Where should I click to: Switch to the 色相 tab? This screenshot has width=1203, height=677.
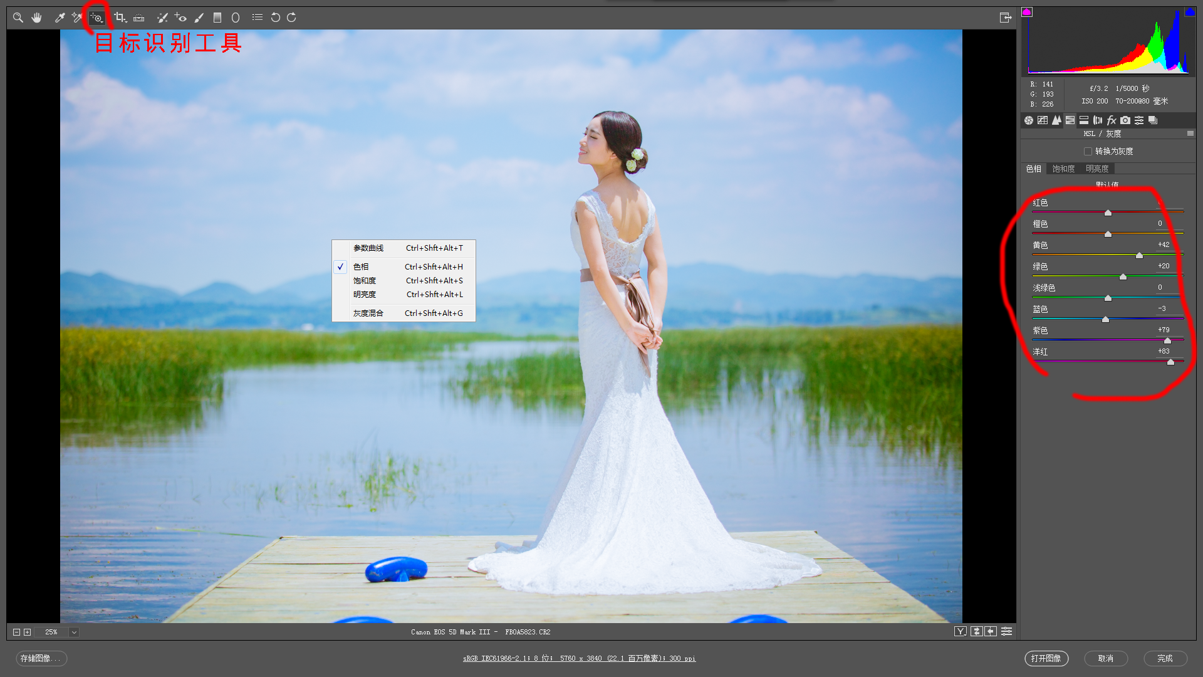coord(1034,169)
